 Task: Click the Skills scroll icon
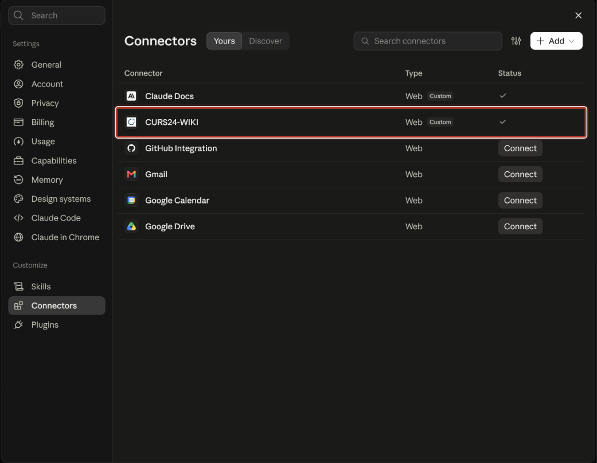[18, 287]
